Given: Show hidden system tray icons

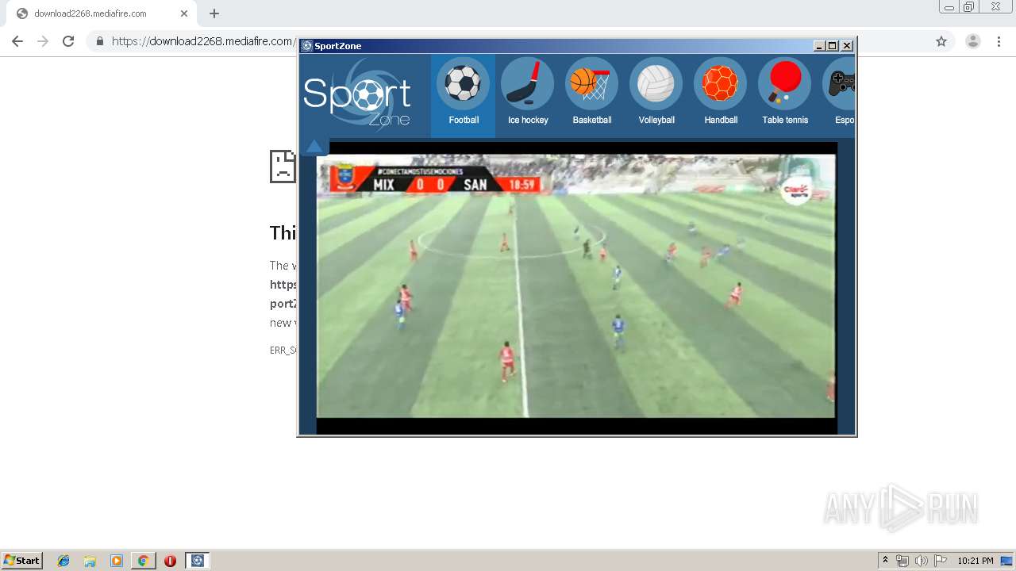Looking at the screenshot, I should 886,561.
